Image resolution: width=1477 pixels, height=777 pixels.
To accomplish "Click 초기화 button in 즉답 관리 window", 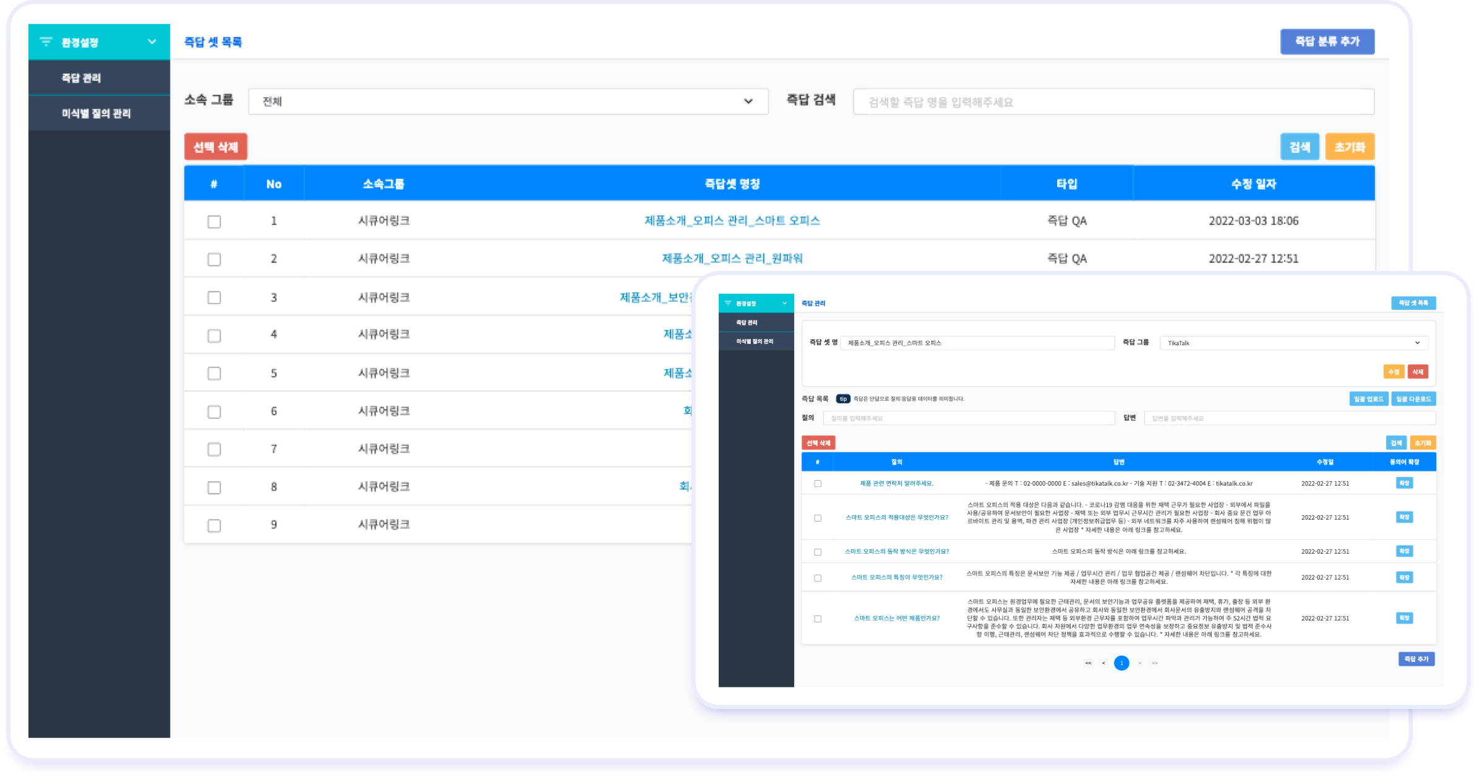I will pos(1423,443).
